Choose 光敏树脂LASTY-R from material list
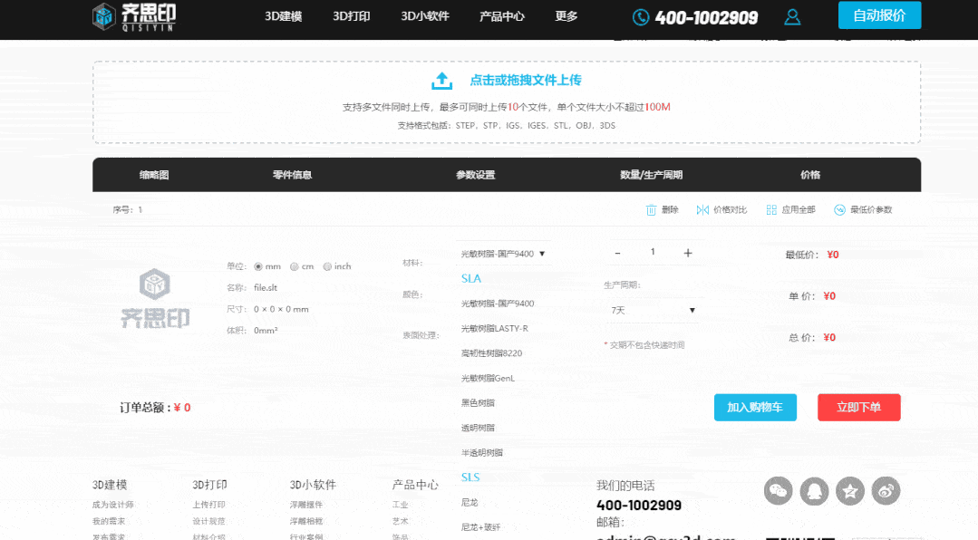The height and width of the screenshot is (540, 978). pyautogui.click(x=494, y=328)
